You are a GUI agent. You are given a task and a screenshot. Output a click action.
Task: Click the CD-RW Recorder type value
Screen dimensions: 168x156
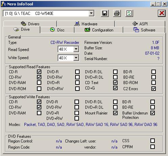click(x=65, y=43)
